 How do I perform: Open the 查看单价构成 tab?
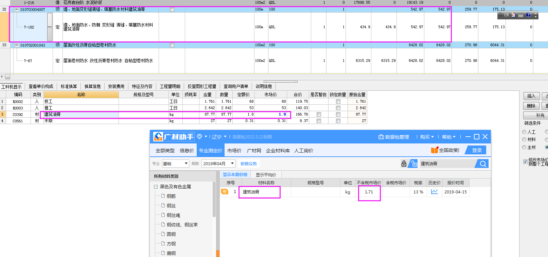click(41, 86)
